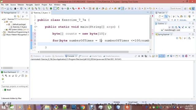Select the Exercise_7_7a.java editor tab
The height and width of the screenshot is (110, 196).
tap(41, 13)
